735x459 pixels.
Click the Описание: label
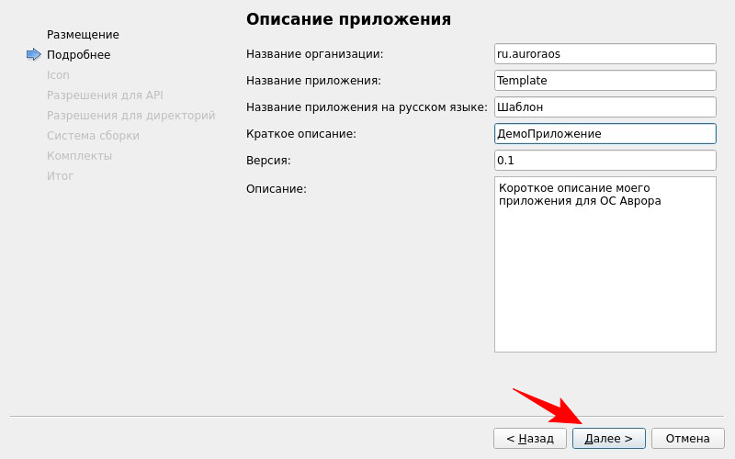277,189
